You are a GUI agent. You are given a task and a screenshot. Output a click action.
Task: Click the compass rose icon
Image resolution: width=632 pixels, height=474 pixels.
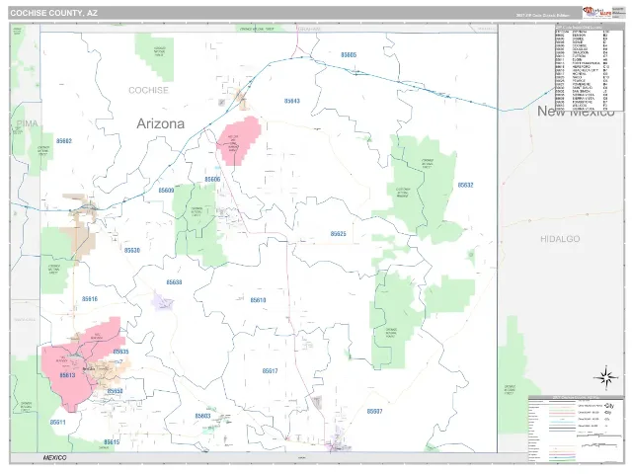click(605, 378)
